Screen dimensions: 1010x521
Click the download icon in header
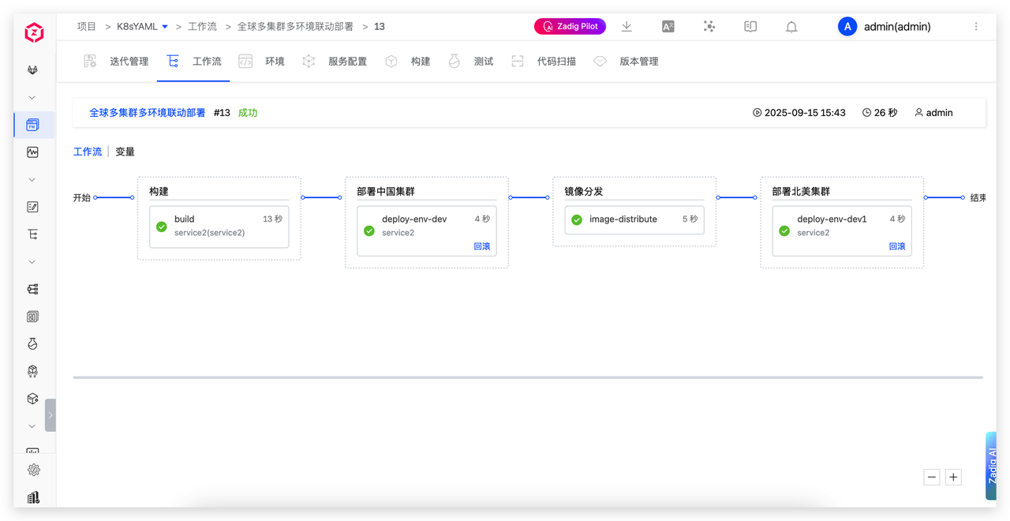point(627,27)
